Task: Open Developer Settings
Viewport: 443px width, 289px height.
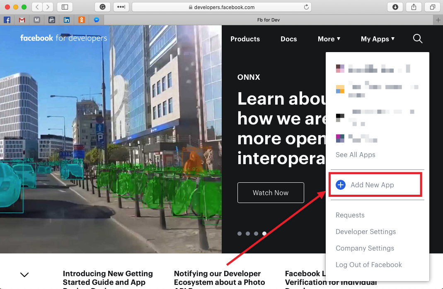Action: point(366,232)
